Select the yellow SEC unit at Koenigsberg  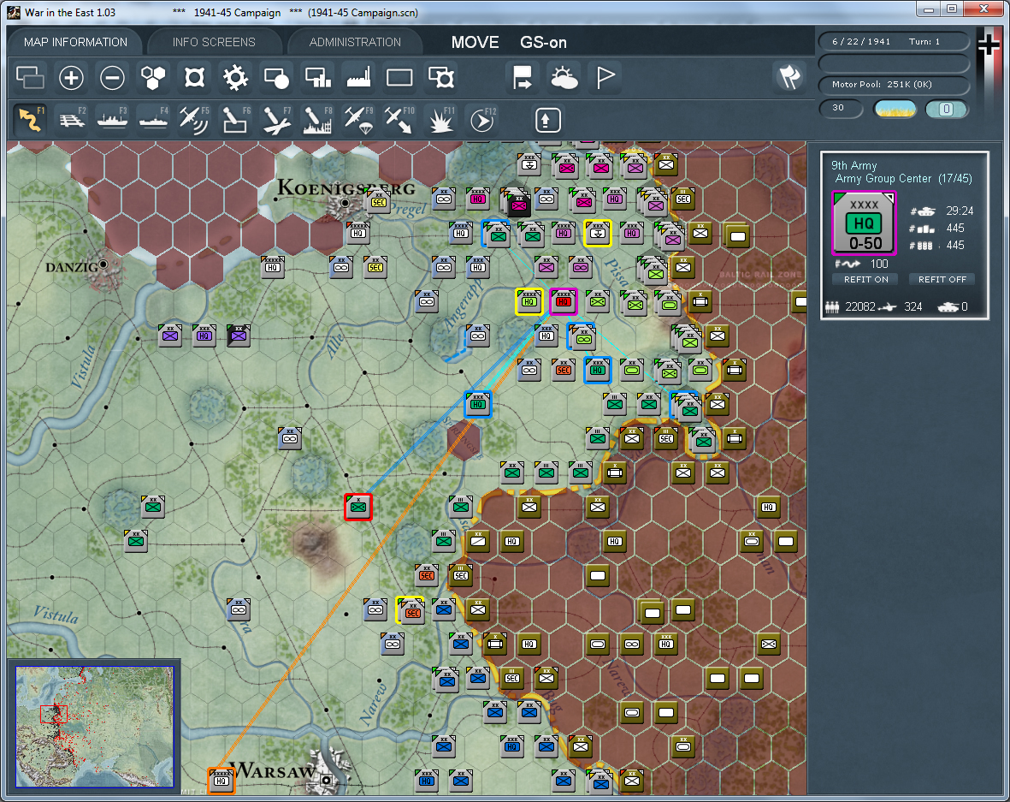(378, 202)
